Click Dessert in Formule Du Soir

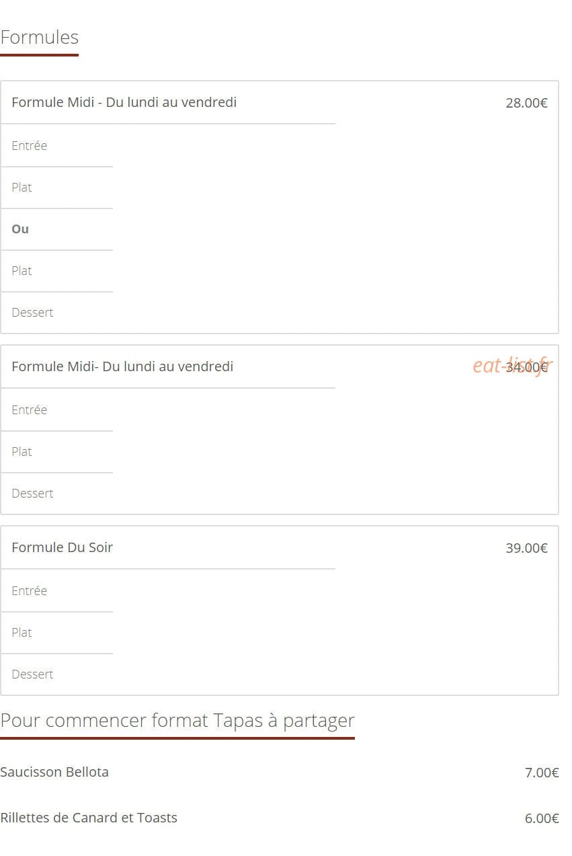32,674
